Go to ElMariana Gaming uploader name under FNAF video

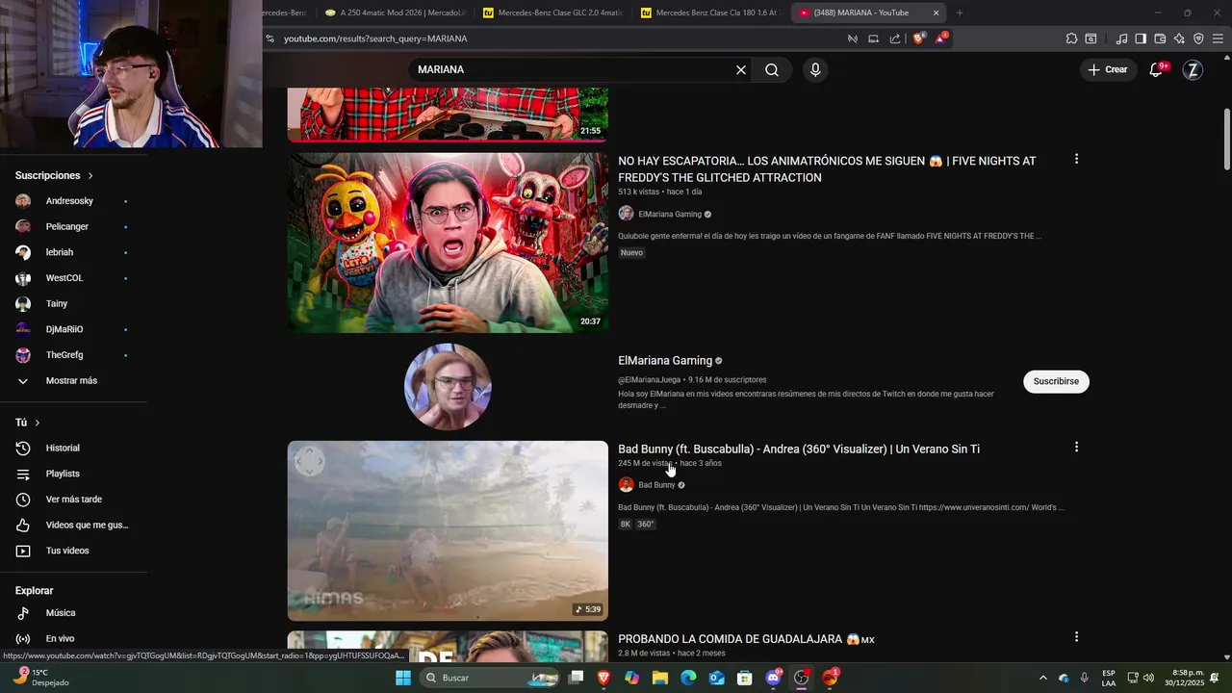click(670, 215)
